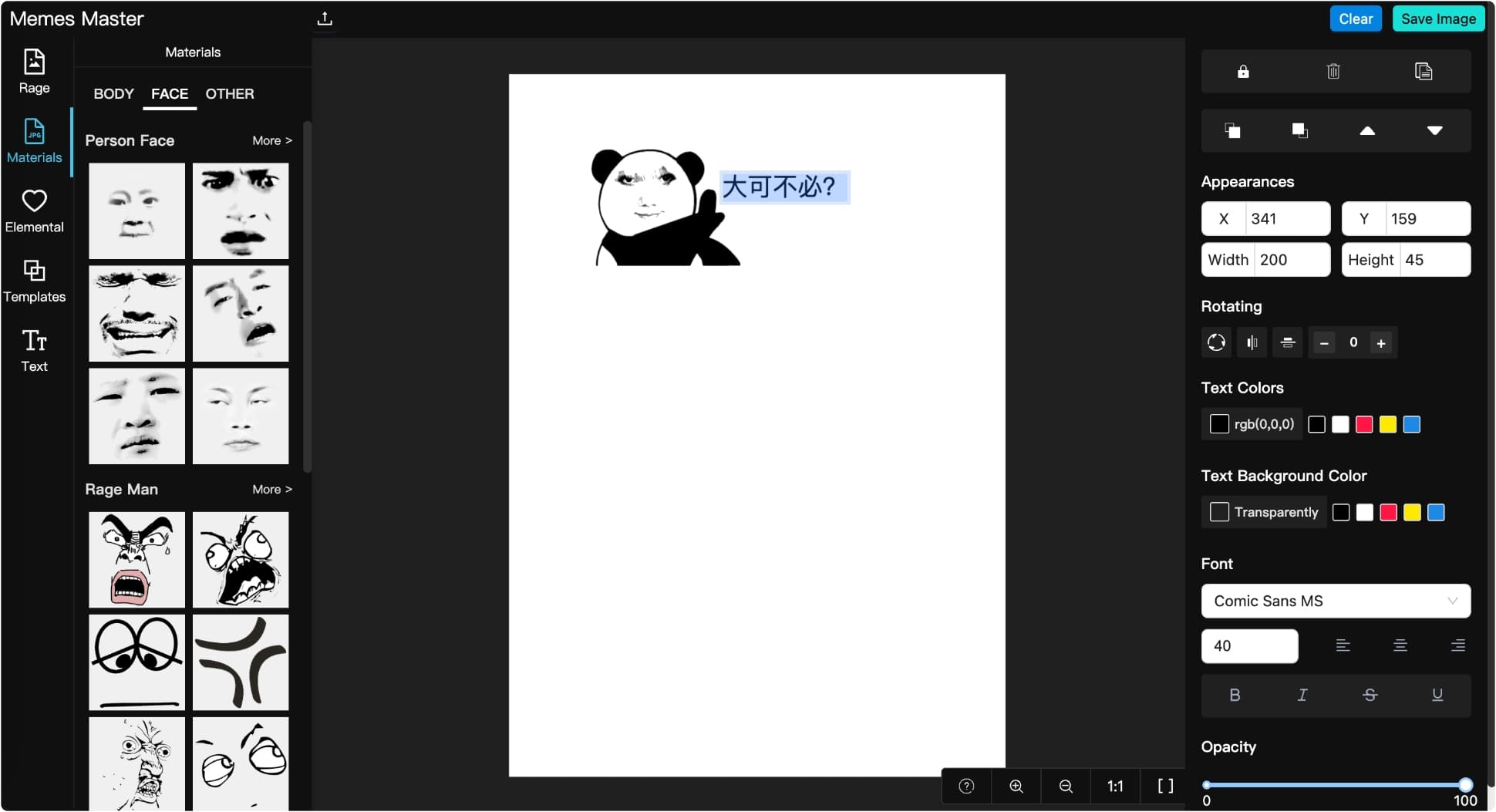Open the Templates sidebar section
The image size is (1496, 812).
point(35,281)
